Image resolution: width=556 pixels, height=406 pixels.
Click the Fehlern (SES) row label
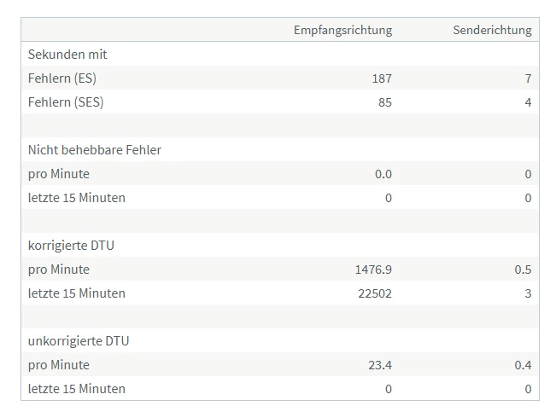66,102
